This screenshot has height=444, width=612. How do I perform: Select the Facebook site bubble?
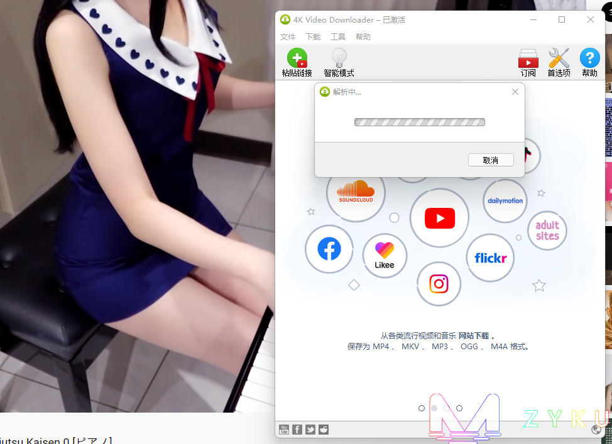pyautogui.click(x=329, y=249)
